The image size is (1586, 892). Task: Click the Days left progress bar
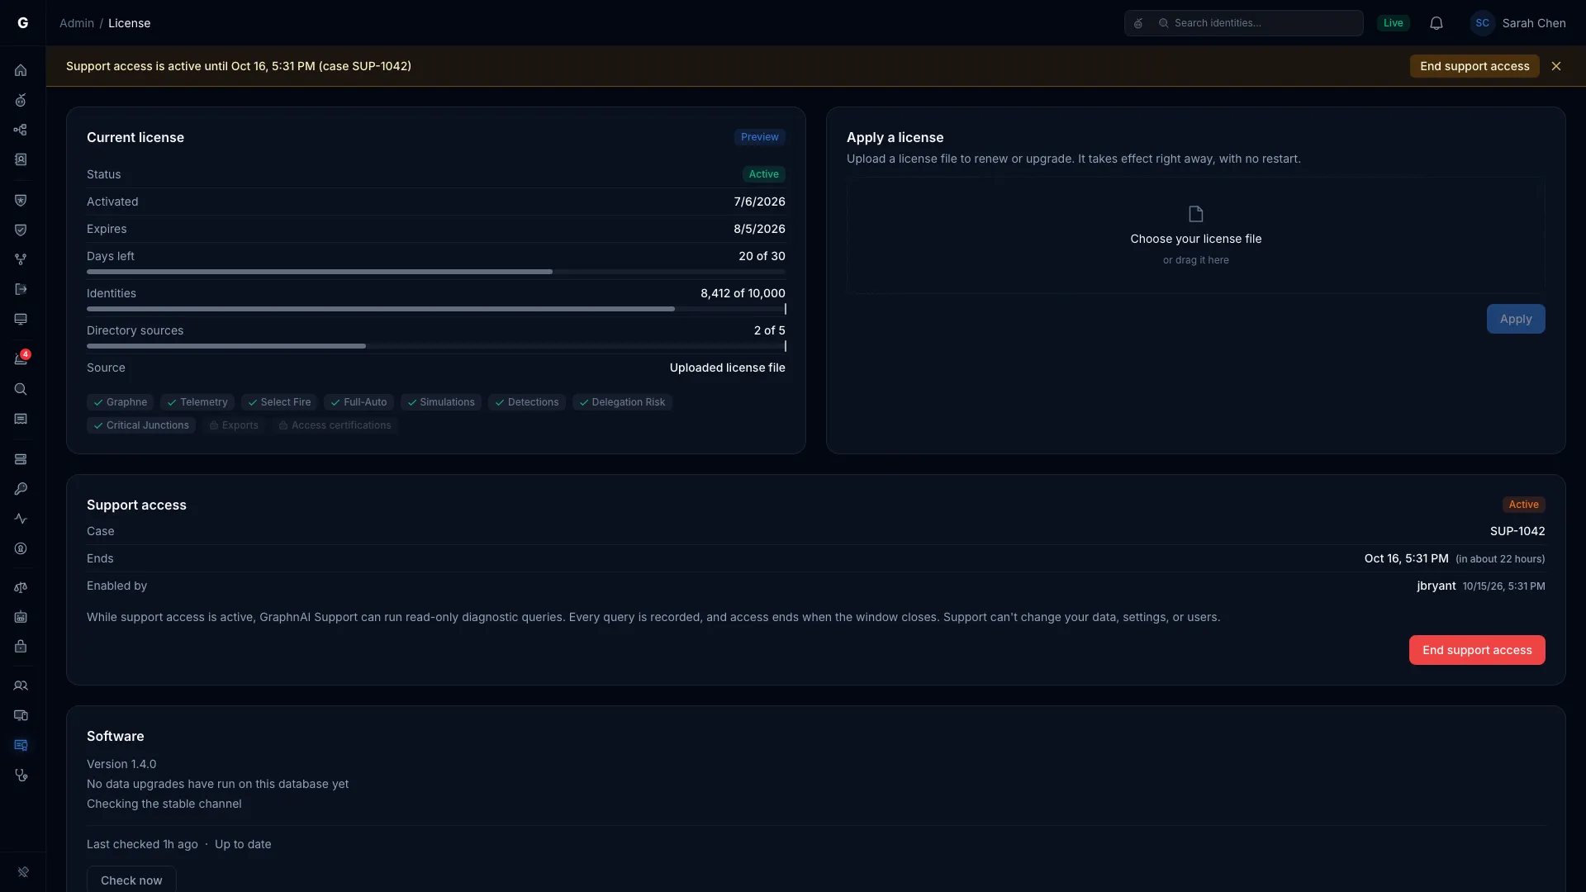(436, 272)
